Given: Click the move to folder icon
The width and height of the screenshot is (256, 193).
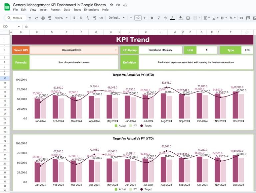Looking at the screenshot, I should click(x=118, y=5).
